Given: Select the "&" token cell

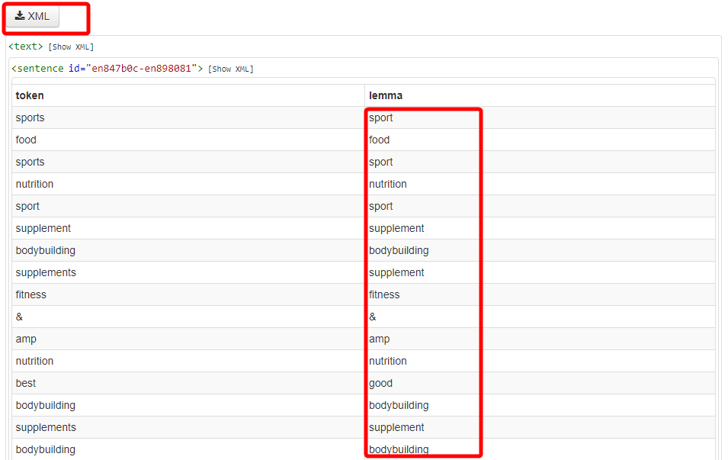Looking at the screenshot, I should pyautogui.click(x=188, y=317).
